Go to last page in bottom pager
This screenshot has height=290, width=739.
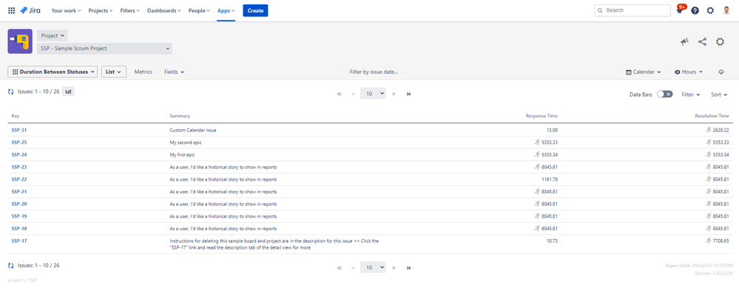(x=408, y=268)
